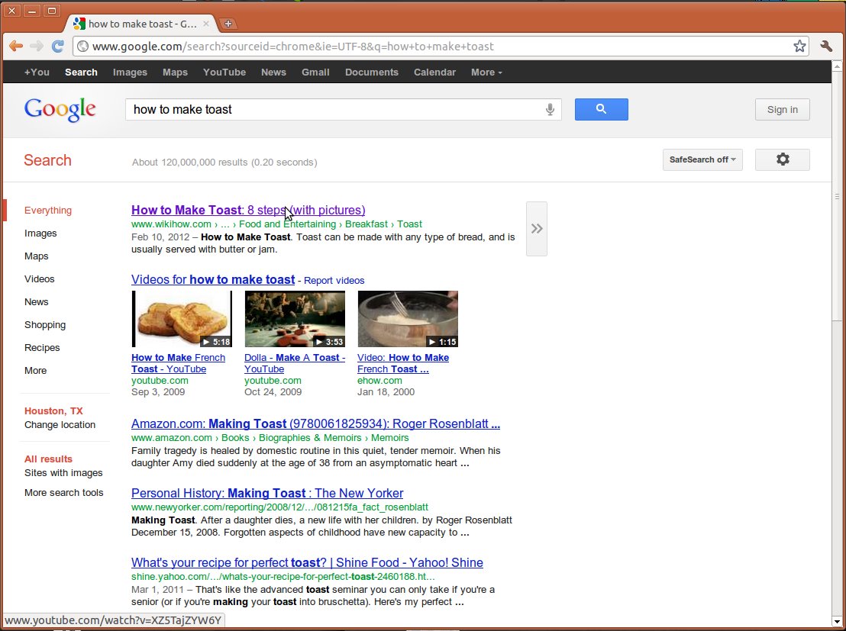Filter results by Images in sidebar
Image resolution: width=846 pixels, height=631 pixels.
pyautogui.click(x=40, y=233)
